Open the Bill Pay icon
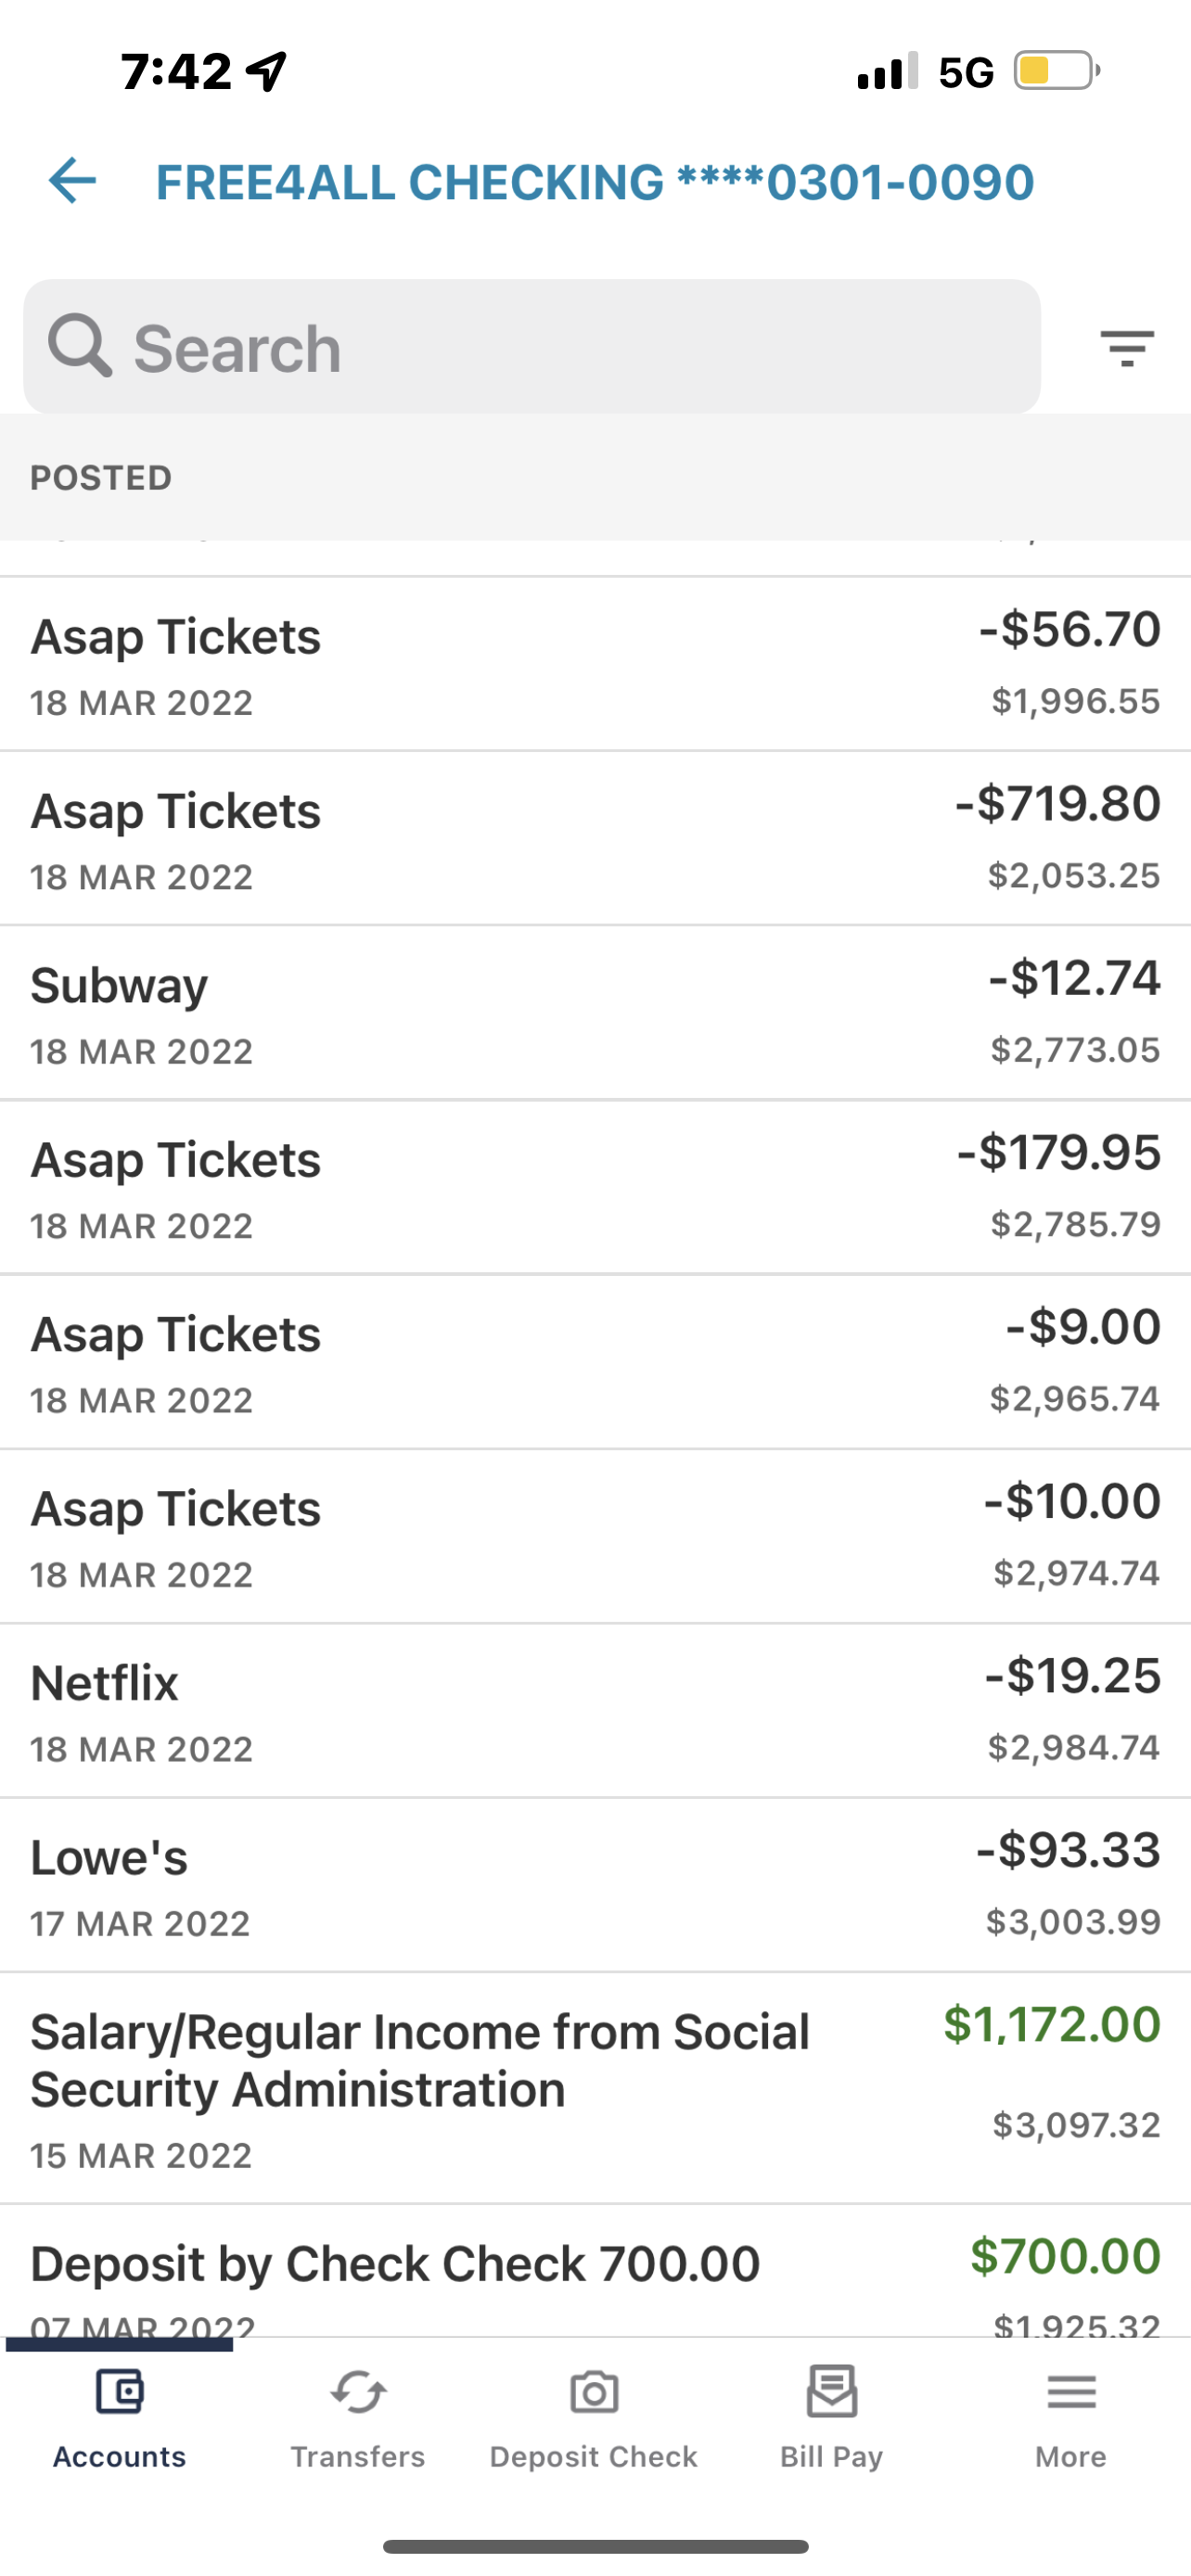Screen dimensions: 1191x2576 pyautogui.click(x=831, y=2391)
